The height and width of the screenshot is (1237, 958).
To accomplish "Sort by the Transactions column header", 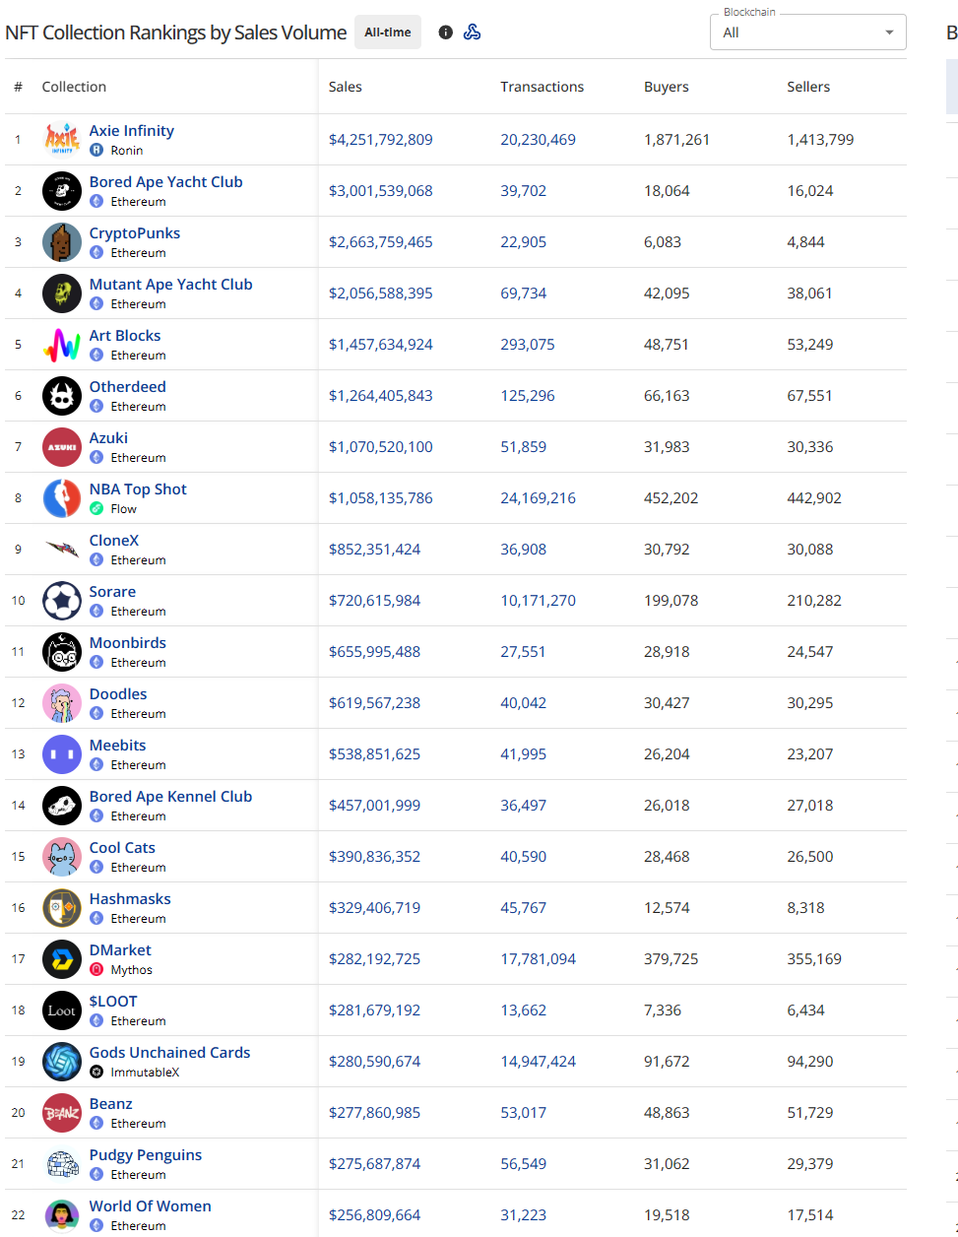I will [543, 87].
